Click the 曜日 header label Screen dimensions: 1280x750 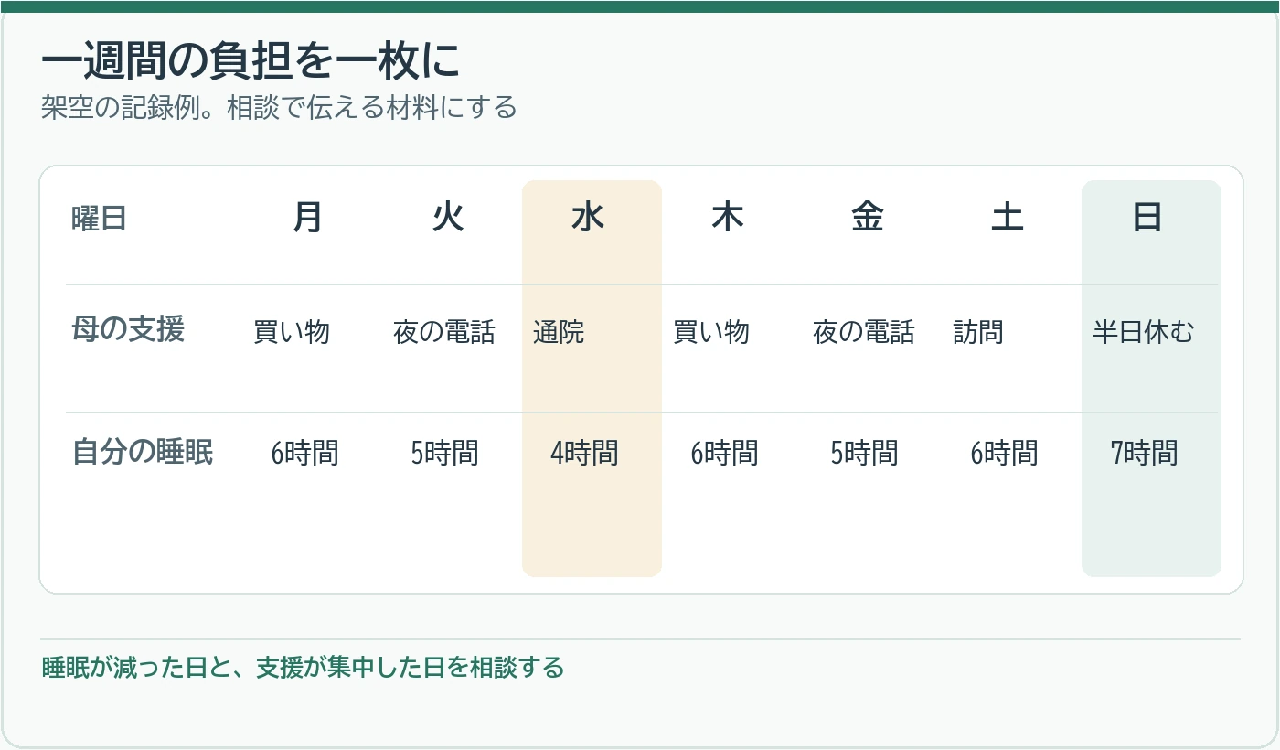tap(99, 220)
